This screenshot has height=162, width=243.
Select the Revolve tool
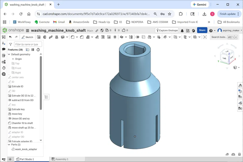coord(45,37)
